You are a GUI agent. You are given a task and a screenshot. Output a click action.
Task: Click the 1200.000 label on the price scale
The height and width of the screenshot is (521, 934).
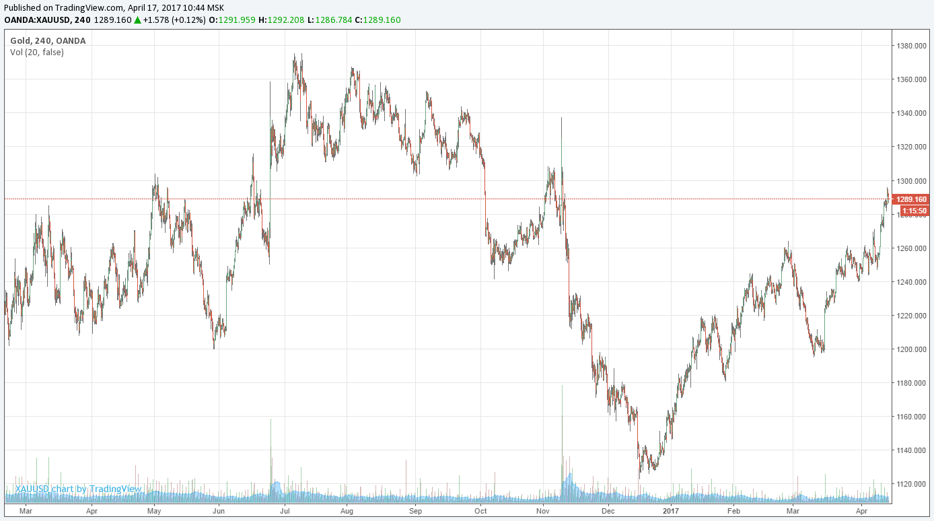click(x=912, y=349)
